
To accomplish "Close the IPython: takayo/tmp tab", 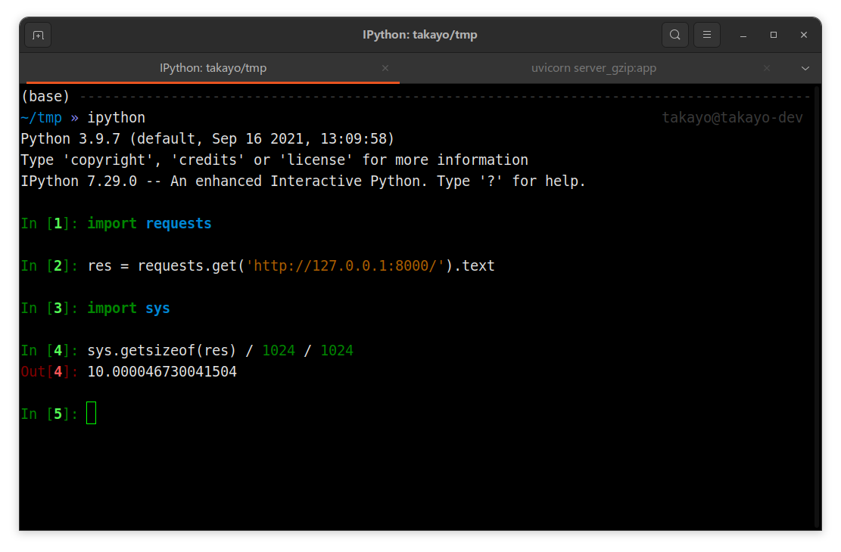I will [385, 68].
